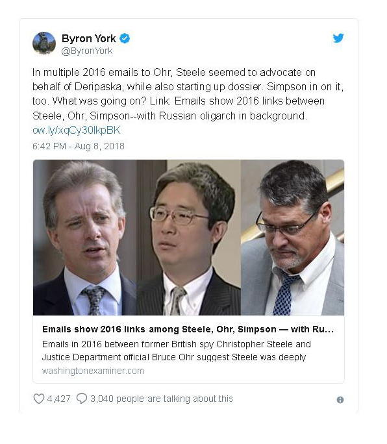Visit the washingtonexaminer.com source link
387x444 pixels.
pos(93,371)
